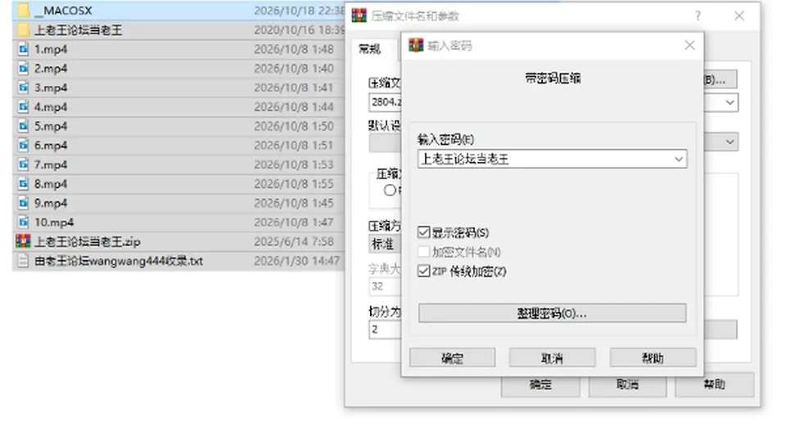Click 帮助 in the 输入密码 dialog
This screenshot has height=426, width=786.
coord(653,358)
